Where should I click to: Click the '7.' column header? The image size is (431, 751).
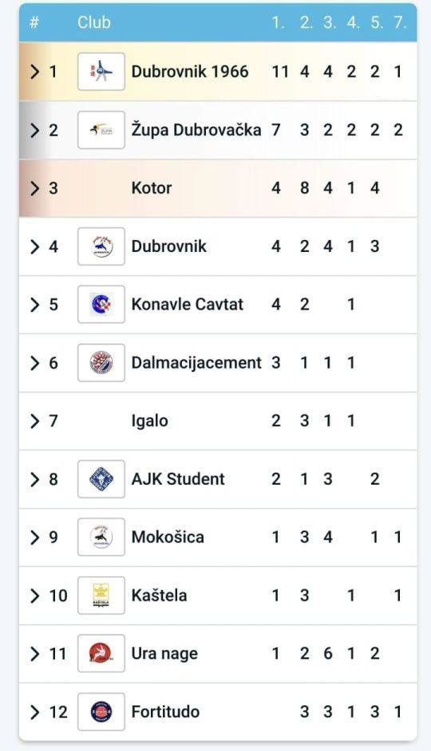400,22
